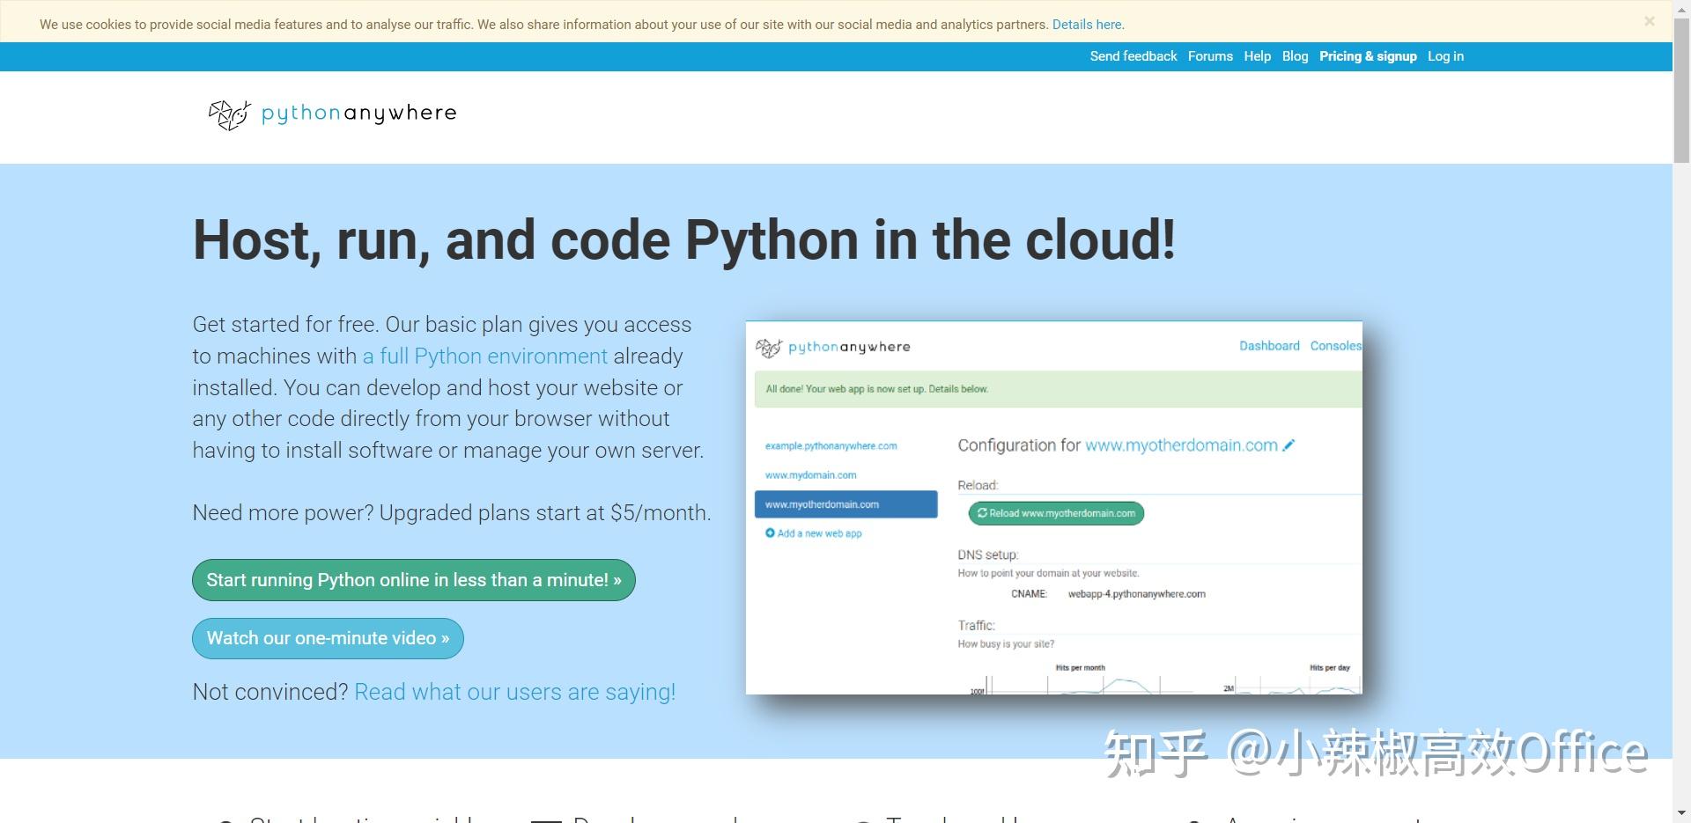Screen dimensions: 1691x823
Task: Click the circular reload arrow icon on the green button
Action: tap(982, 513)
